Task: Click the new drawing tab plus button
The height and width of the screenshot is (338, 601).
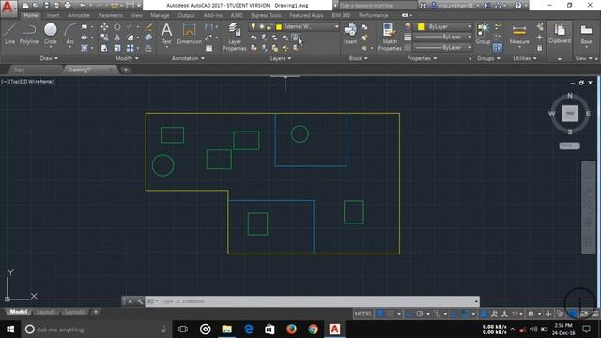Action: click(x=125, y=69)
